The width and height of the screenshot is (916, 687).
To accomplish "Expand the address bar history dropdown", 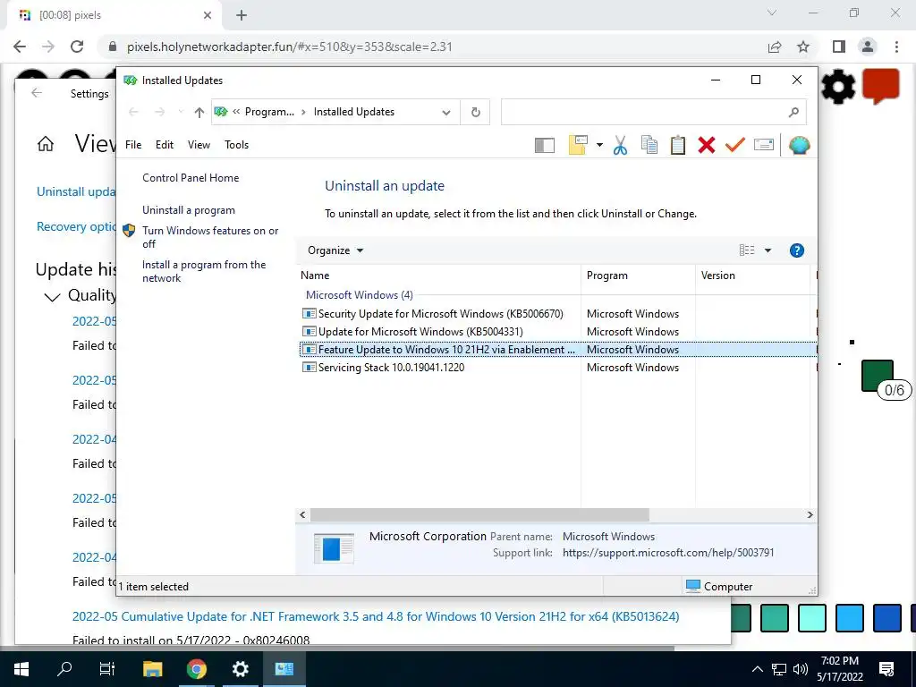I will tap(446, 112).
